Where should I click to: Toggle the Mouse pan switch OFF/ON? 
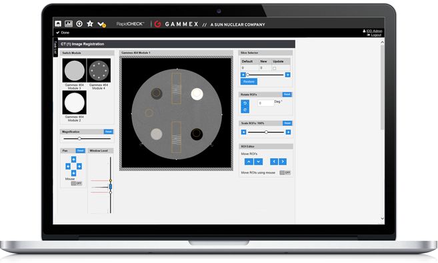(76, 184)
